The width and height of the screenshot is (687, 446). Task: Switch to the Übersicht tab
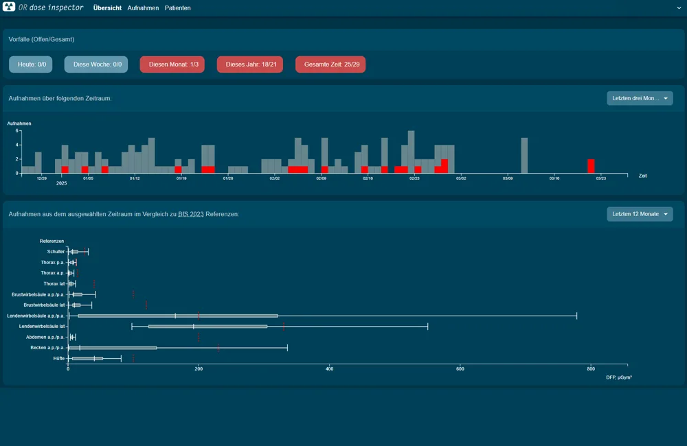[107, 8]
